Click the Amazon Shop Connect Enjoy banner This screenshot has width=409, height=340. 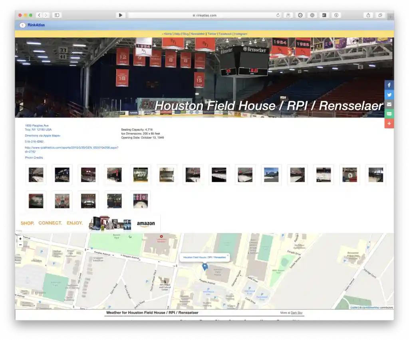point(88,223)
